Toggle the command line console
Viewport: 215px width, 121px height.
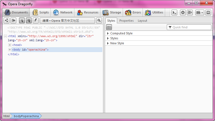[x=174, y=13]
